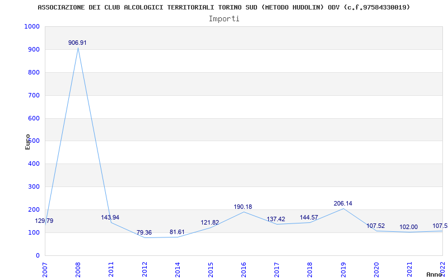
Task: Select y-axis value 100
Action: 34,232
